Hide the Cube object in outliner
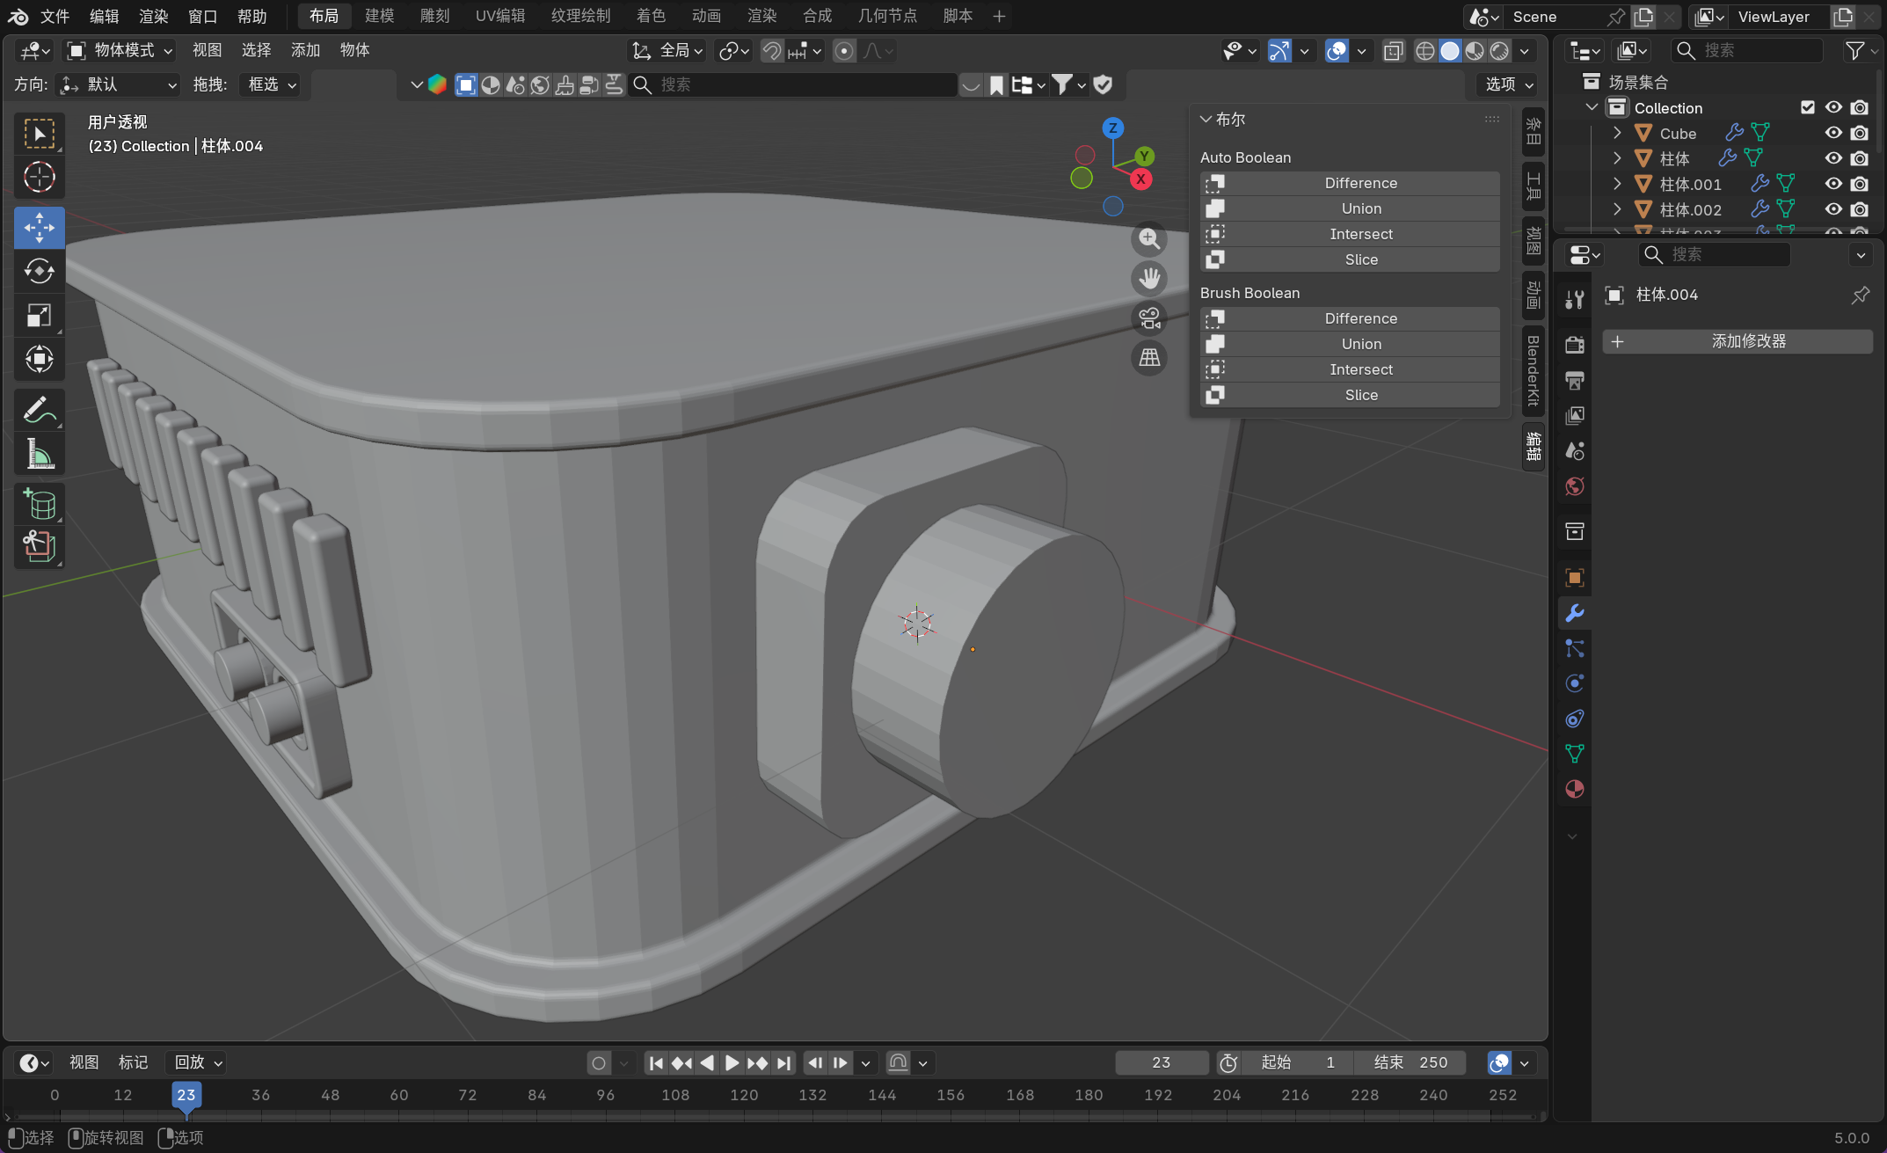The image size is (1887, 1153). (x=1833, y=133)
